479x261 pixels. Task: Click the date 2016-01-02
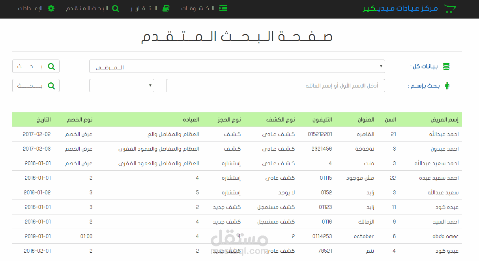[x=37, y=192]
